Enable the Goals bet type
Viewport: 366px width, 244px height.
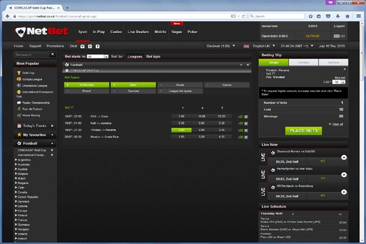coord(180,85)
